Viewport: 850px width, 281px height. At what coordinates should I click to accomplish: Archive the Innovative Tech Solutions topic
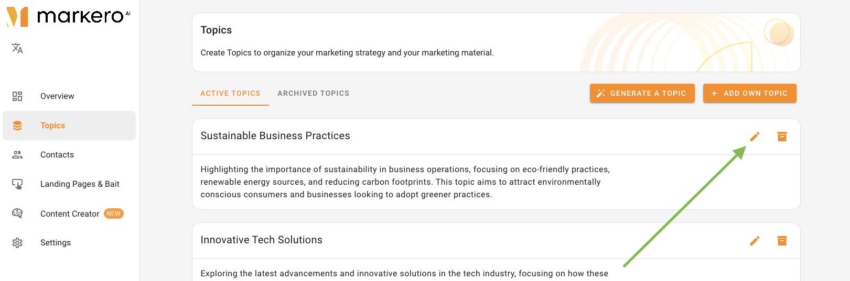click(x=782, y=241)
